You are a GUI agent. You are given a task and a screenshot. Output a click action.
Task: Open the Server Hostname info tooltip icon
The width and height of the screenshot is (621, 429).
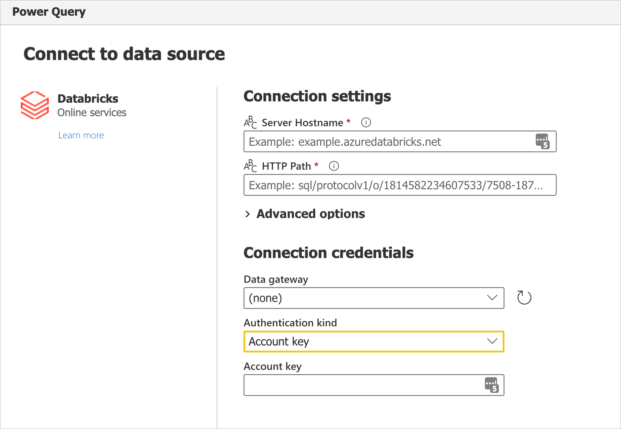[x=366, y=122]
